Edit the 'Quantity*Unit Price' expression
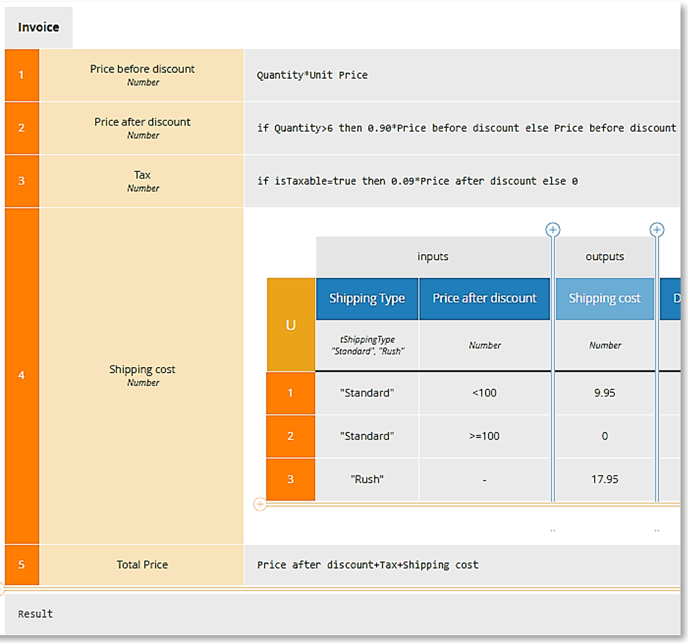Image resolution: width=688 pixels, height=643 pixels. click(x=462, y=75)
